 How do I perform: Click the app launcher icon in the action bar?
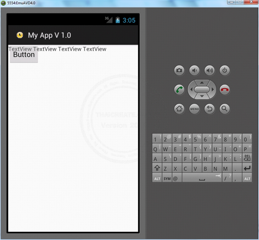pos(19,35)
